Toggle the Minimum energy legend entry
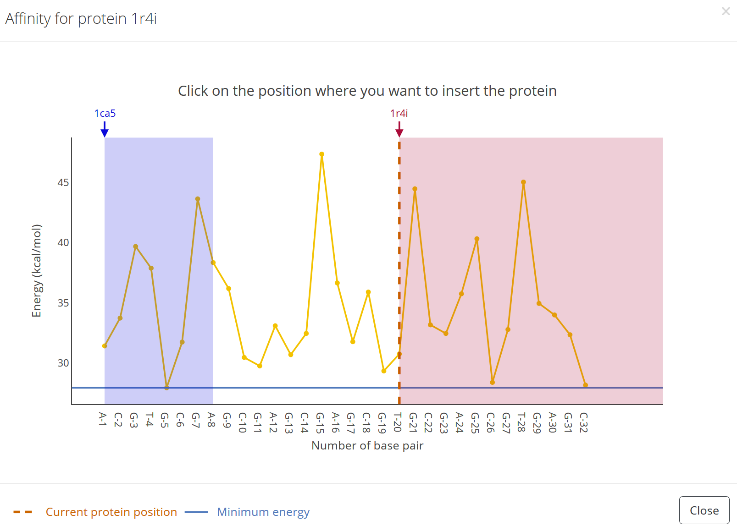The image size is (737, 526). tap(263, 512)
